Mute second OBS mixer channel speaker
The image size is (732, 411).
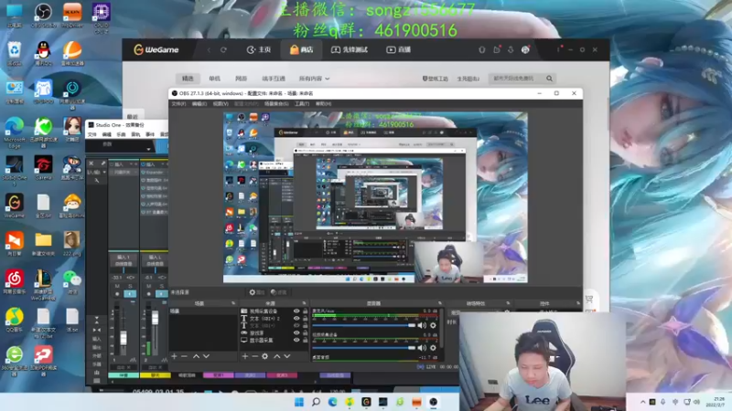422,348
